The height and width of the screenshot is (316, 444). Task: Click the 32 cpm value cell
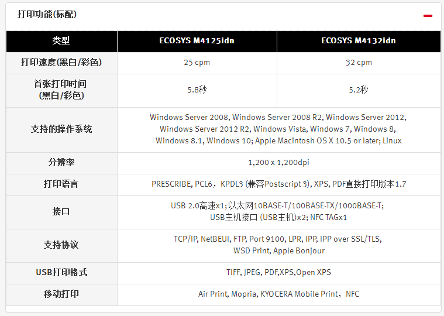[x=359, y=63]
